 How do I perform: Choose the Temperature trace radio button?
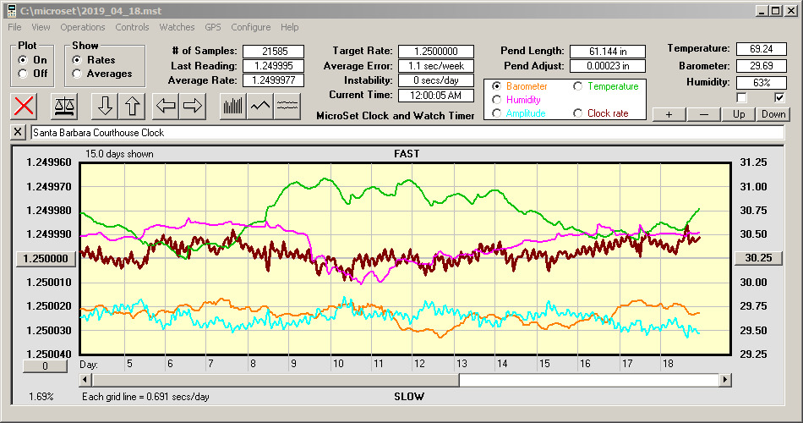(578, 86)
